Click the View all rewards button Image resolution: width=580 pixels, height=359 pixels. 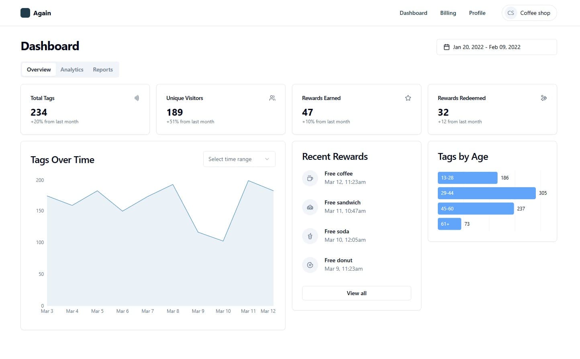[356, 293]
